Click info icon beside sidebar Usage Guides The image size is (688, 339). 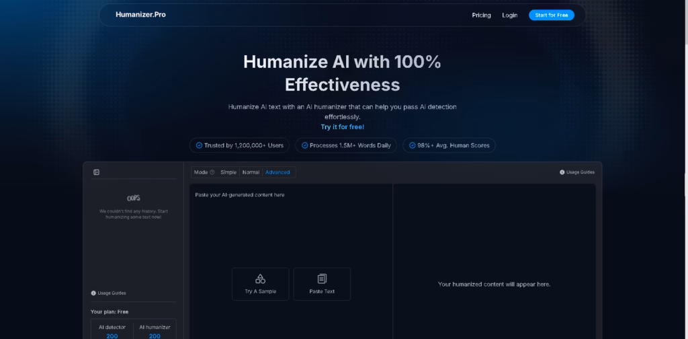(x=93, y=293)
